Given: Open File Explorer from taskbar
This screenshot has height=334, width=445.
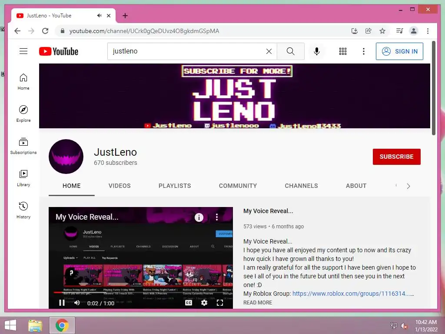Looking at the screenshot, I should pyautogui.click(x=35, y=325).
